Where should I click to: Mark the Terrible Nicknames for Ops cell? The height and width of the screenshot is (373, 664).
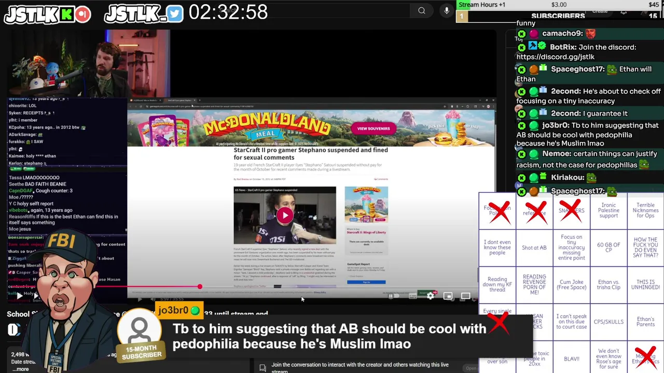646,211
